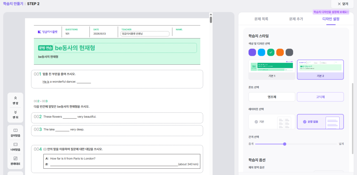Click the 맨 뒤 double-chevron down icon

tap(16, 112)
